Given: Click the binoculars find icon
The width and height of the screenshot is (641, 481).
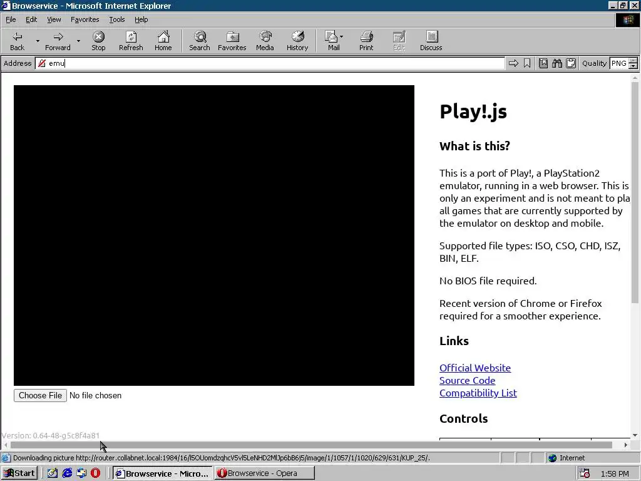Looking at the screenshot, I should click(x=556, y=63).
